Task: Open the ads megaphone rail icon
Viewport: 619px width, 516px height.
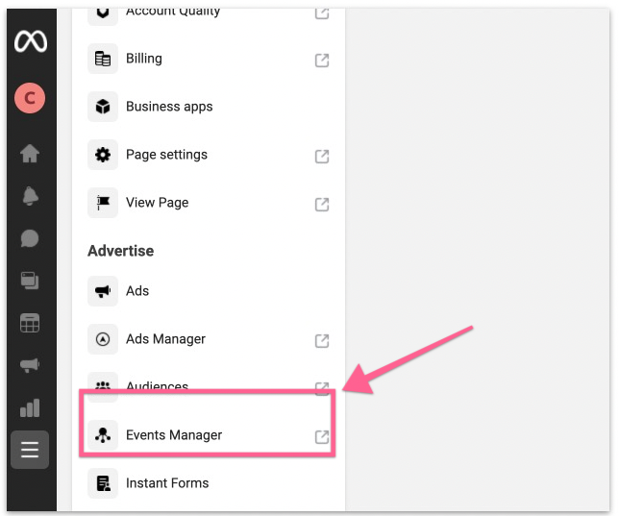Action: (30, 365)
